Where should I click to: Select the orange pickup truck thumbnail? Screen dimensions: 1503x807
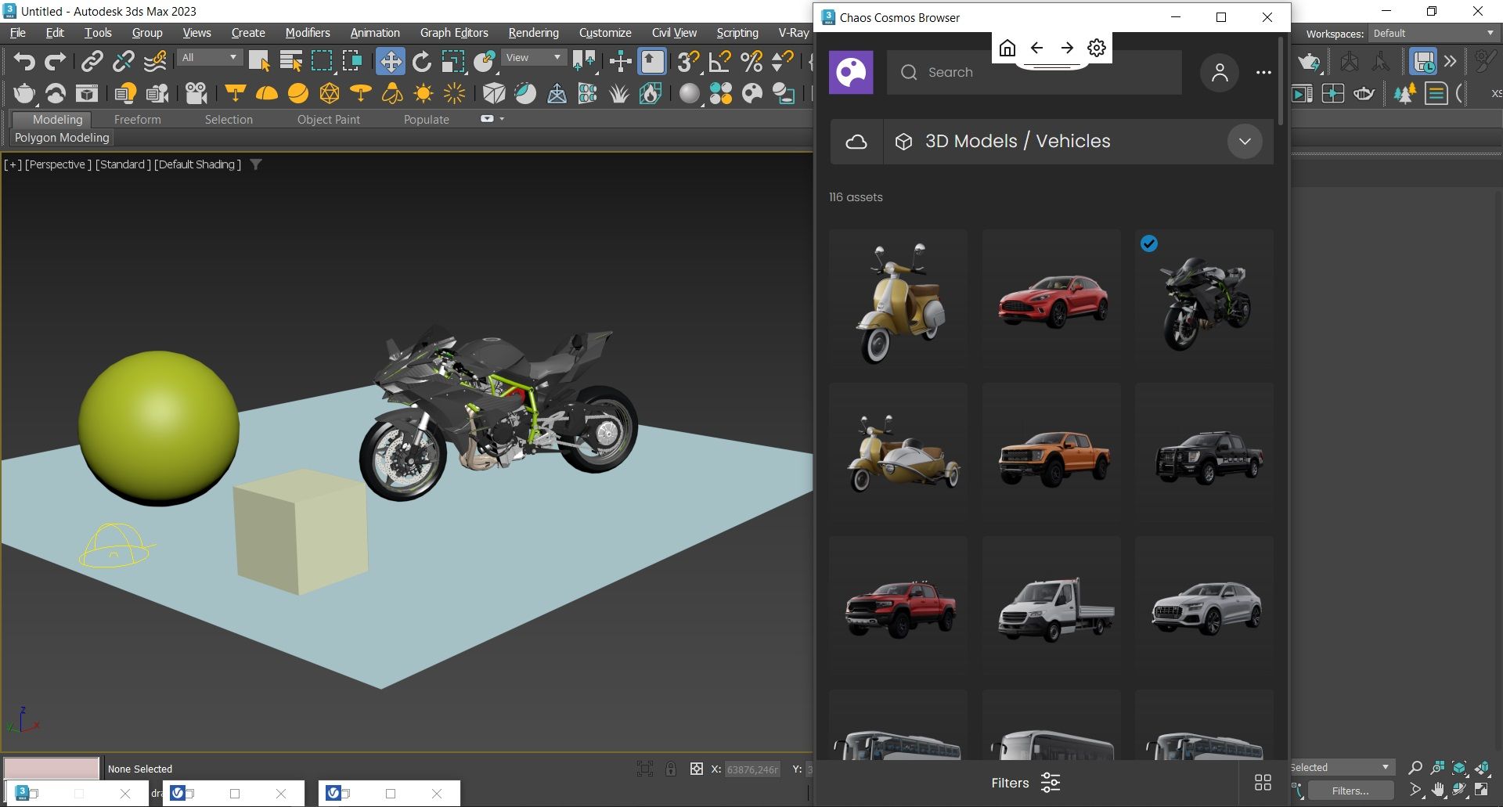1051,452
